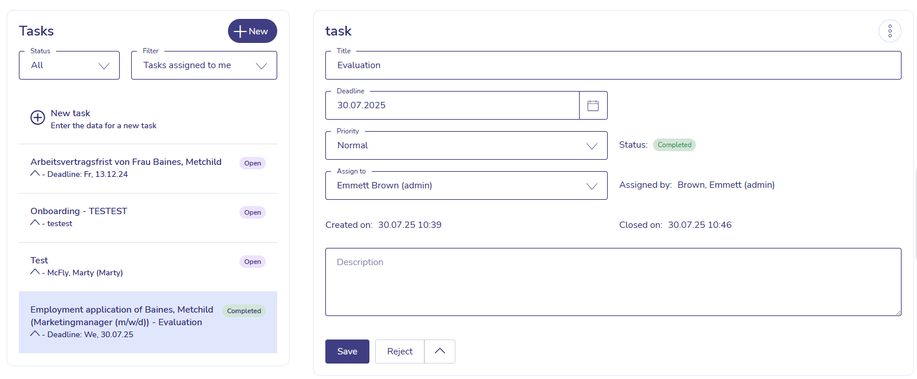This screenshot has height=379, width=917.
Task: Open the calendar date picker icon
Action: point(593,105)
